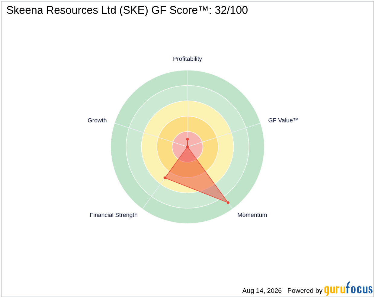Click the Powered by text
Screen dimensions: 375x298
pos(305,291)
